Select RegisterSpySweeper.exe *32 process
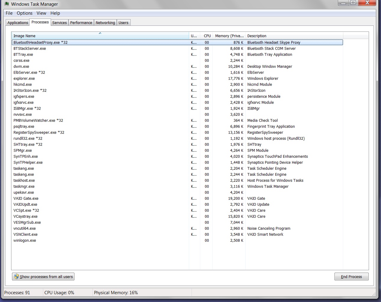Screen dimensions: 381x302 [177, 133]
